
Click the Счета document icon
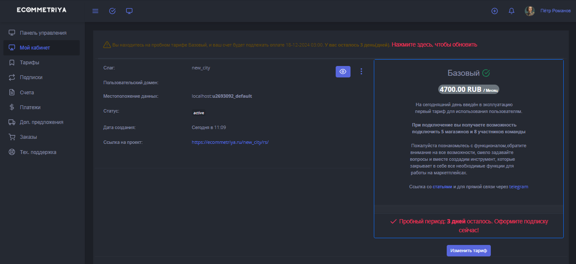click(12, 92)
